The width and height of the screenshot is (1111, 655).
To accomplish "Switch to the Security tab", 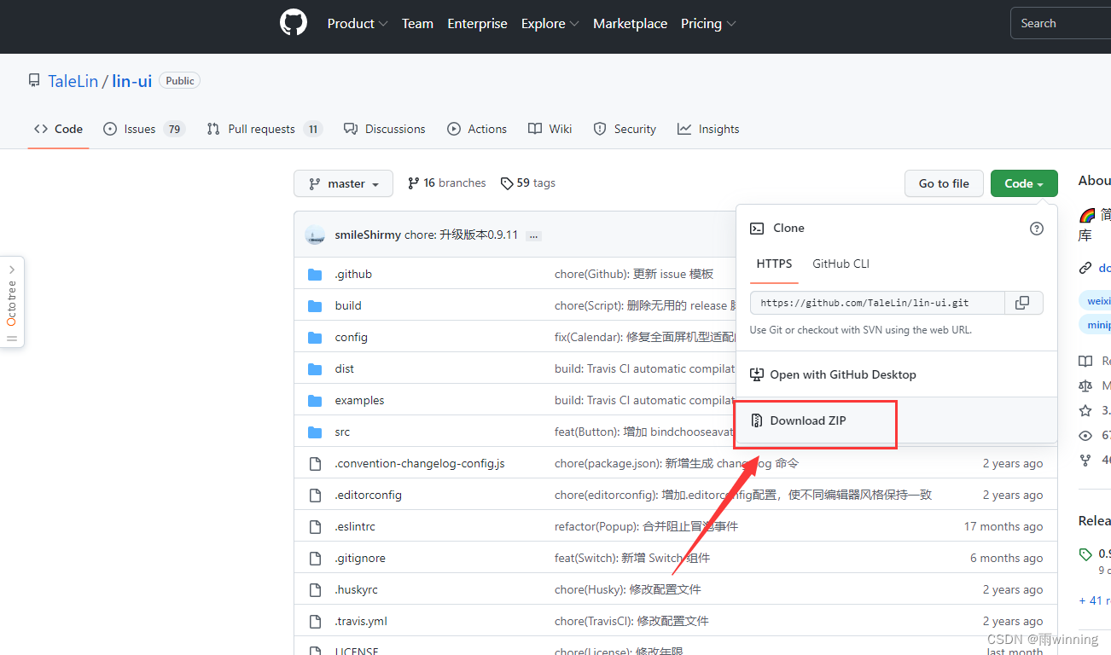I will click(x=625, y=130).
